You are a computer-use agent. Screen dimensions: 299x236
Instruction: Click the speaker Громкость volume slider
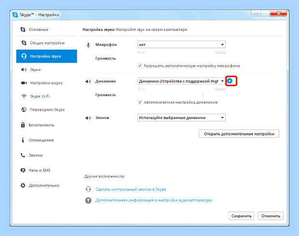[x=181, y=95]
